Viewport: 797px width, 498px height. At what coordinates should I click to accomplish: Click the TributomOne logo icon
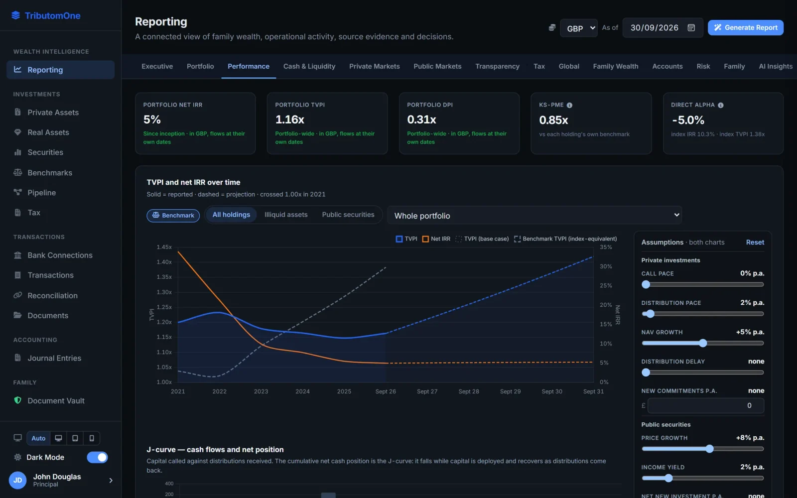(x=16, y=15)
